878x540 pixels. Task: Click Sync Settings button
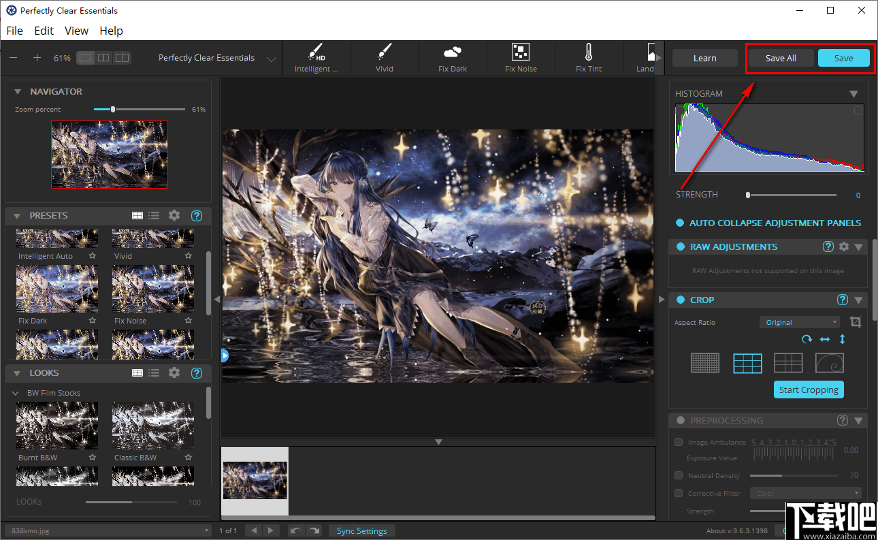coord(362,530)
